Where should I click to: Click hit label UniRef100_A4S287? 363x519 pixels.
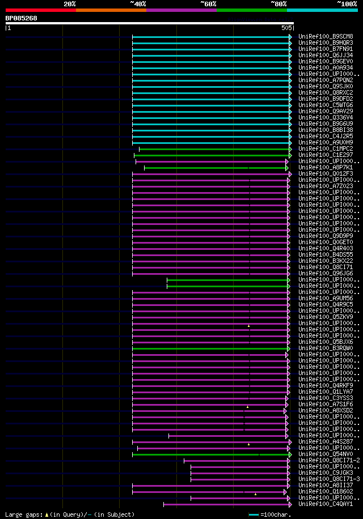coord(326,441)
